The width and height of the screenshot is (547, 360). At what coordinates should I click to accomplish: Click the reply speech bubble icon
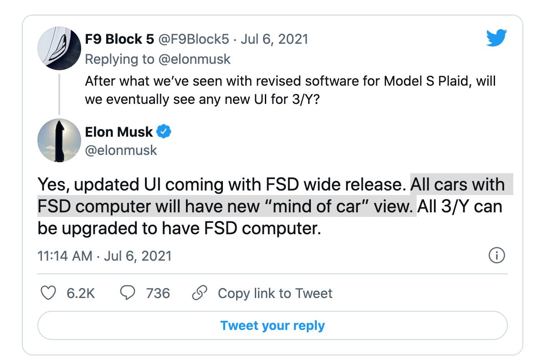(127, 293)
